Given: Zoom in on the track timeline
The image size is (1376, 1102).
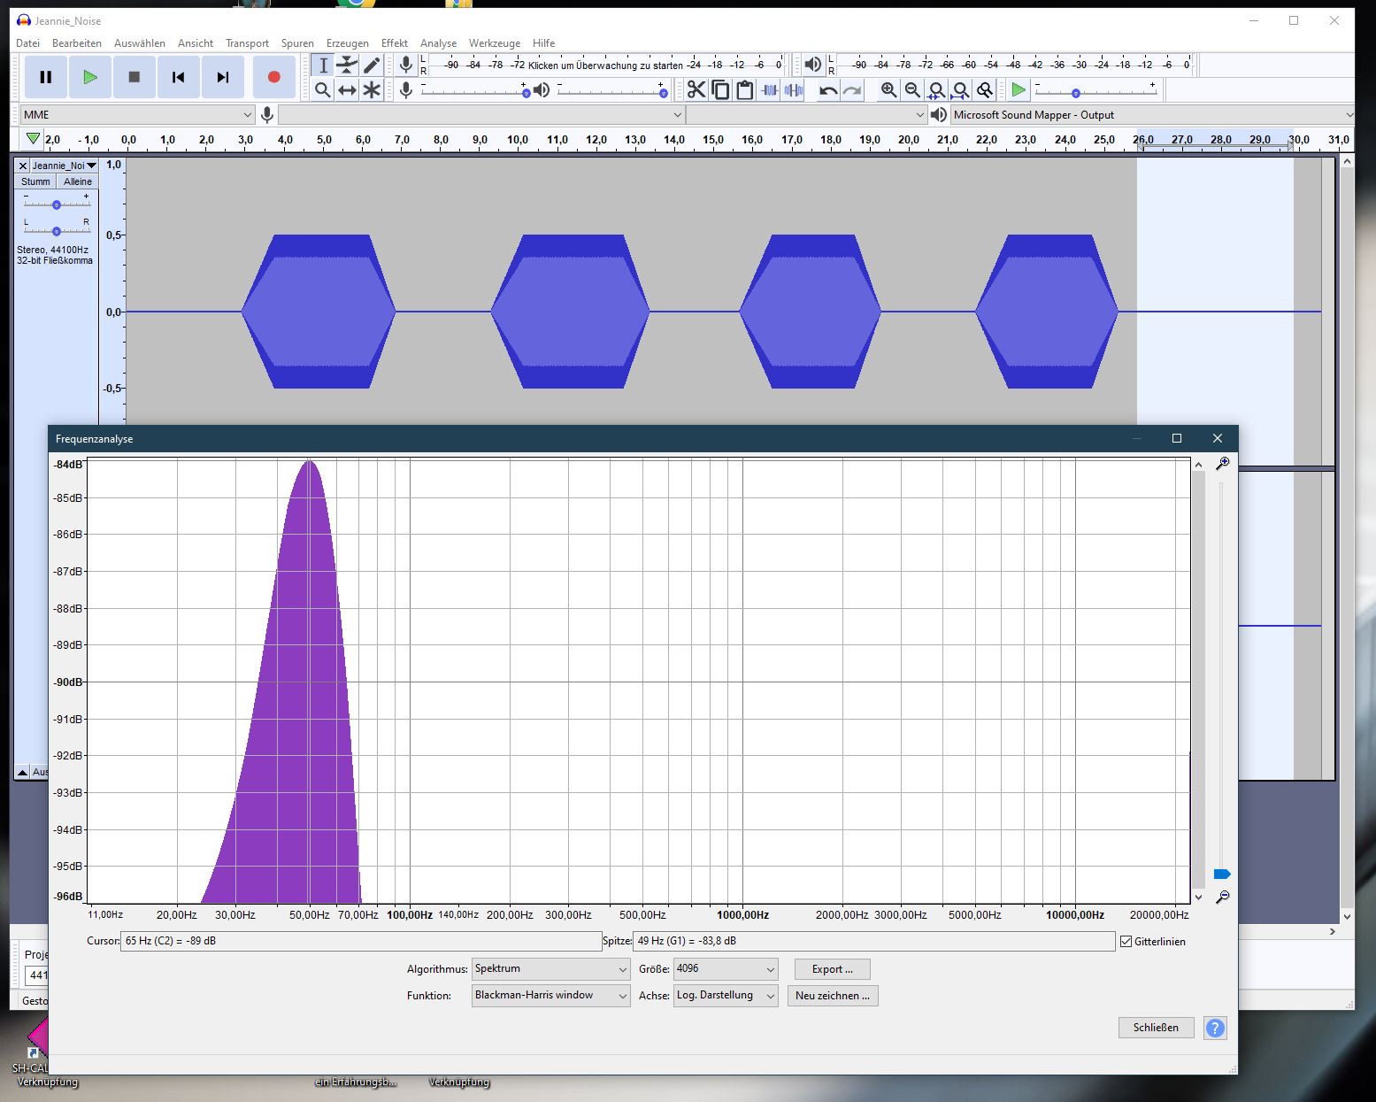Looking at the screenshot, I should [x=888, y=89].
